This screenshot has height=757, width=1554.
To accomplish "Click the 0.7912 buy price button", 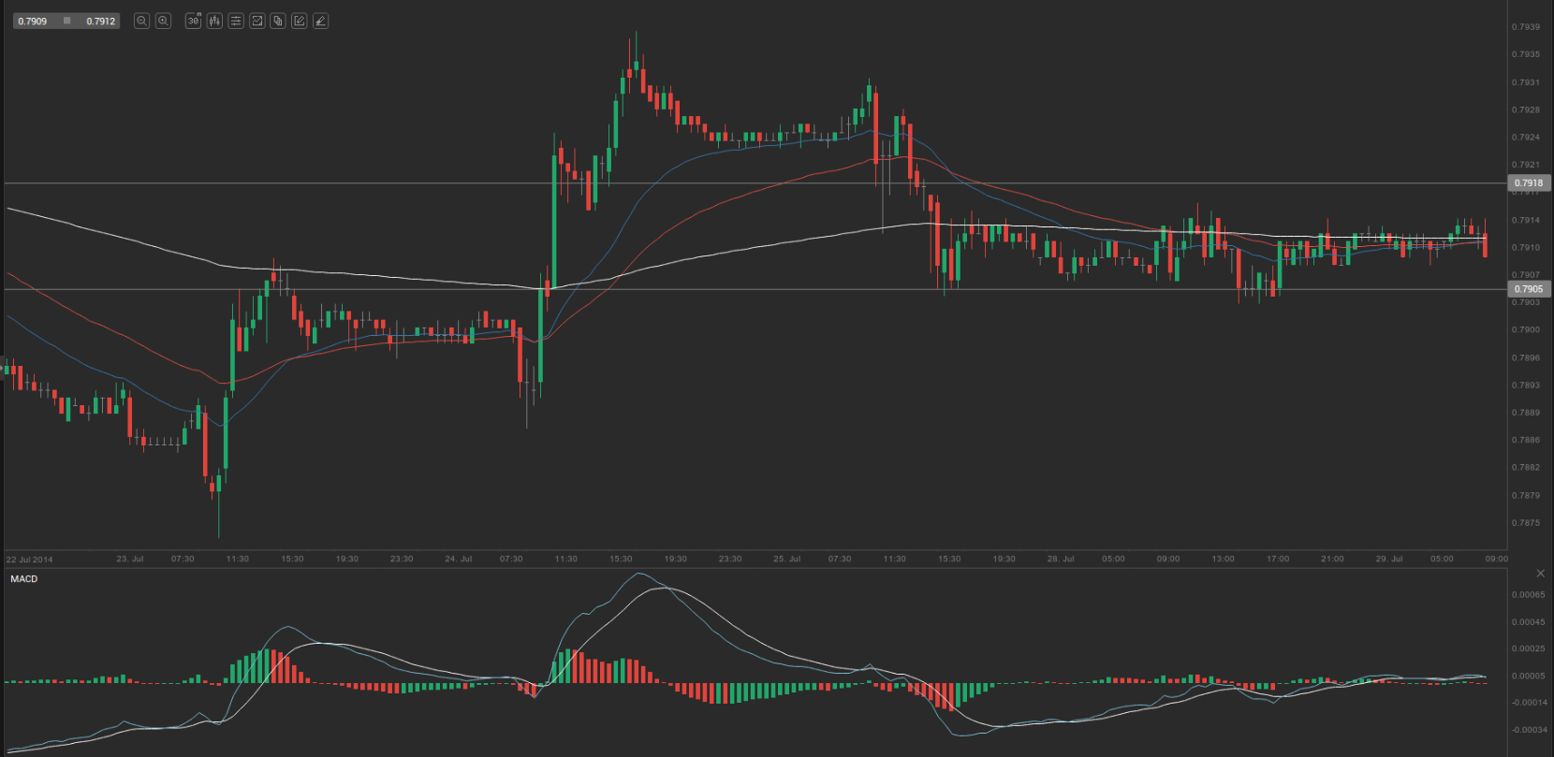I will [100, 21].
